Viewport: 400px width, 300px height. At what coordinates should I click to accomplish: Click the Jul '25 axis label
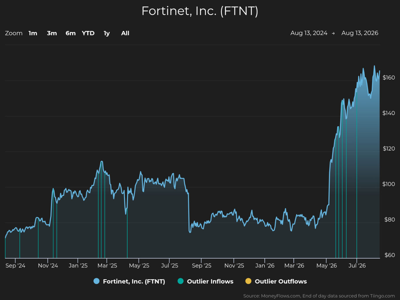pos(170,266)
